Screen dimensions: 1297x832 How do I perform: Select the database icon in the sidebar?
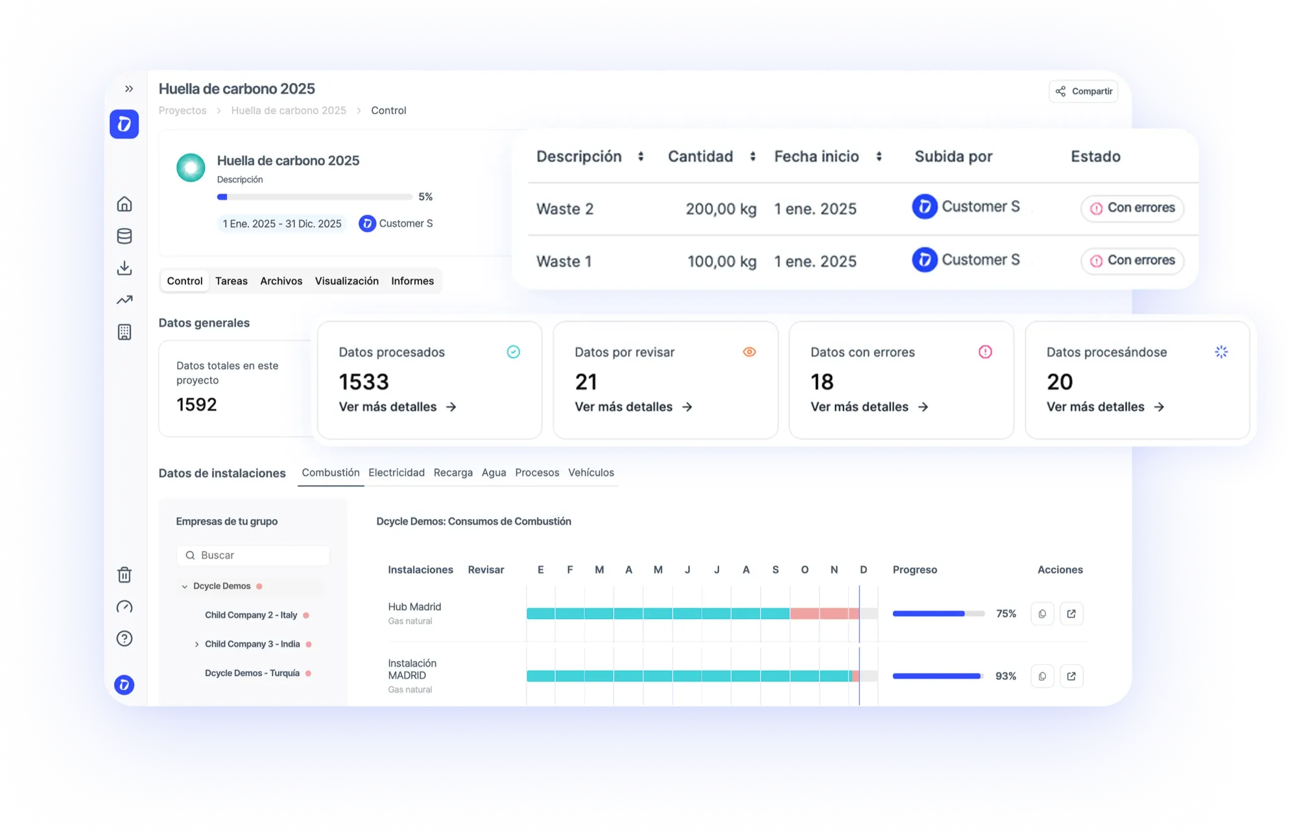coord(125,236)
